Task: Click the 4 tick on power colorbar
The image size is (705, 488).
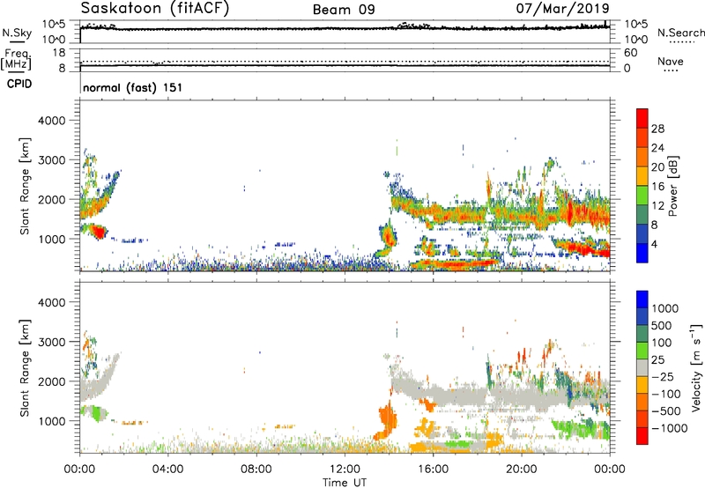Action: (x=655, y=244)
